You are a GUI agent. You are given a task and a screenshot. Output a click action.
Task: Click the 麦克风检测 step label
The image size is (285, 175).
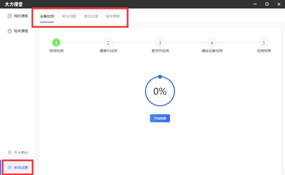(x=160, y=50)
